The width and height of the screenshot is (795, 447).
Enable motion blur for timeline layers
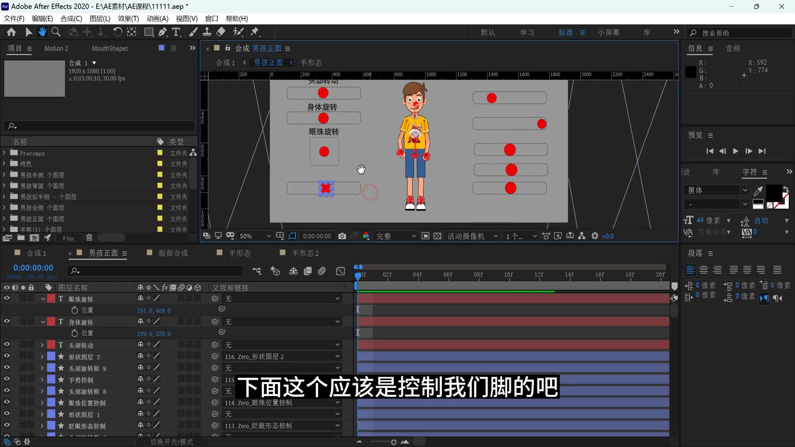click(x=322, y=271)
